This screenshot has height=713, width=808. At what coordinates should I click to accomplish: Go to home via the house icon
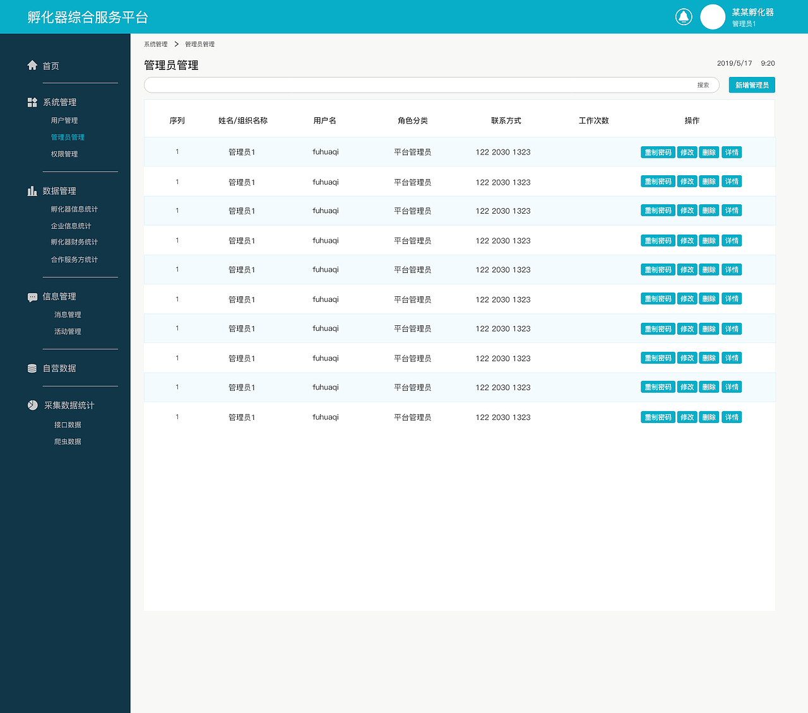click(32, 65)
